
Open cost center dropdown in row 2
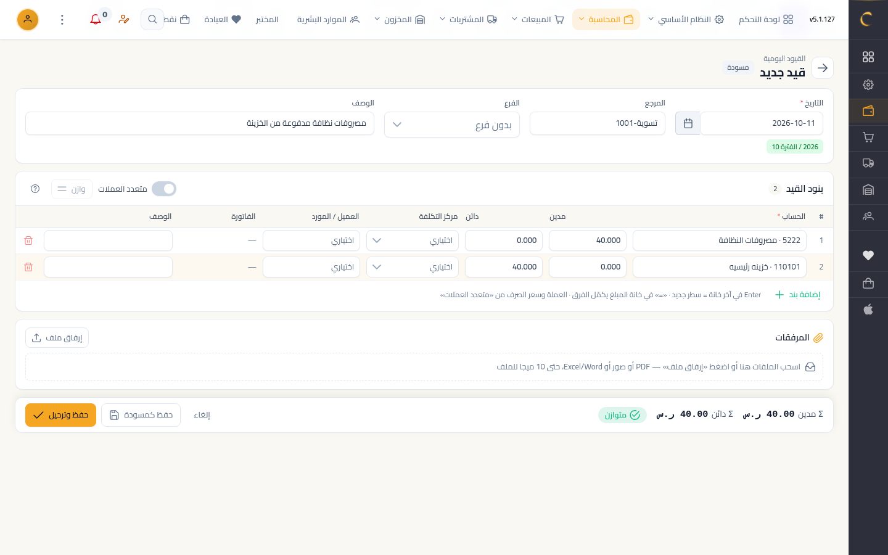pos(413,267)
